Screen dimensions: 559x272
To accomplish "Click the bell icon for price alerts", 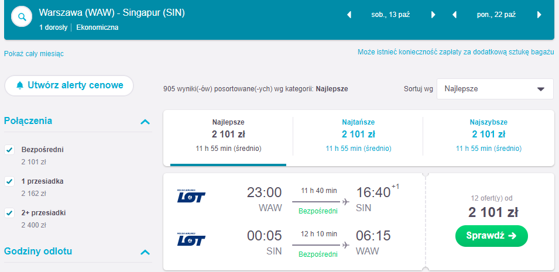I will pyautogui.click(x=20, y=85).
